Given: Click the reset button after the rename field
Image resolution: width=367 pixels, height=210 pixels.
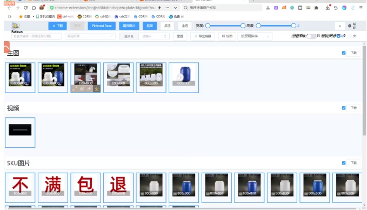Looking at the screenshot, I should coord(180,36).
